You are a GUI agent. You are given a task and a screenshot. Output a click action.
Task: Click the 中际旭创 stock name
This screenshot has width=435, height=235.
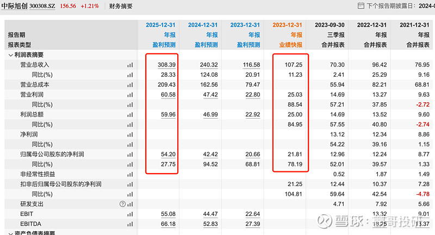15,6
